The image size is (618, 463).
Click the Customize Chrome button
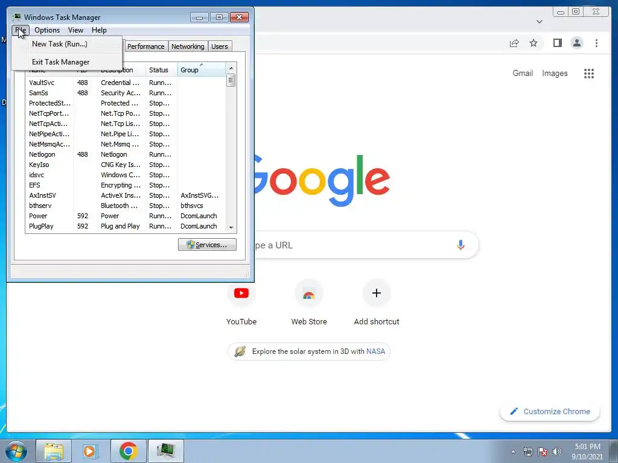pyautogui.click(x=550, y=411)
